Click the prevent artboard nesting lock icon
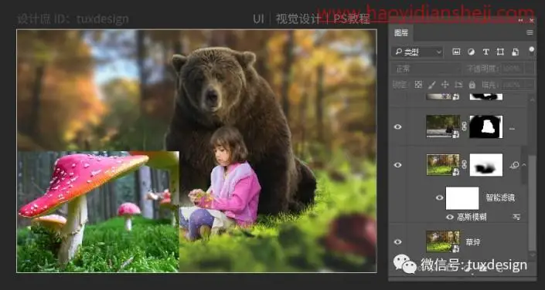545x290 pixels. pyautogui.click(x=458, y=84)
